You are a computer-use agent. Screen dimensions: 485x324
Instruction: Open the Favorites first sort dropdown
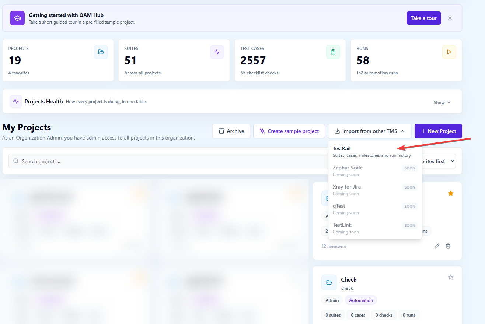coord(439,161)
